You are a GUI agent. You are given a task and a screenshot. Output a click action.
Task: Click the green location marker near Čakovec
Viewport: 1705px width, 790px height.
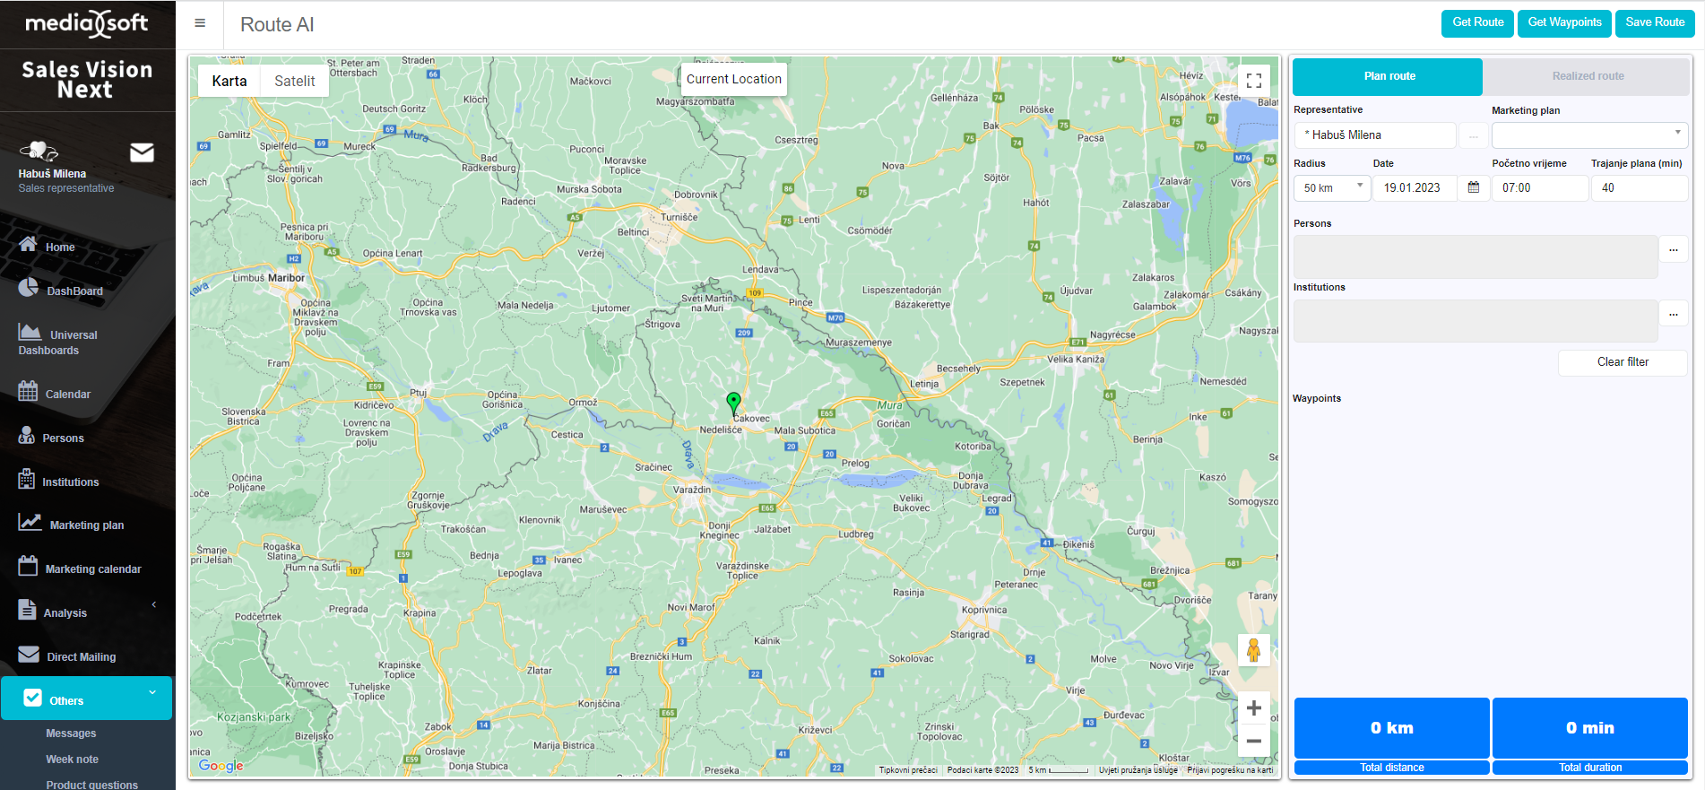pos(733,402)
